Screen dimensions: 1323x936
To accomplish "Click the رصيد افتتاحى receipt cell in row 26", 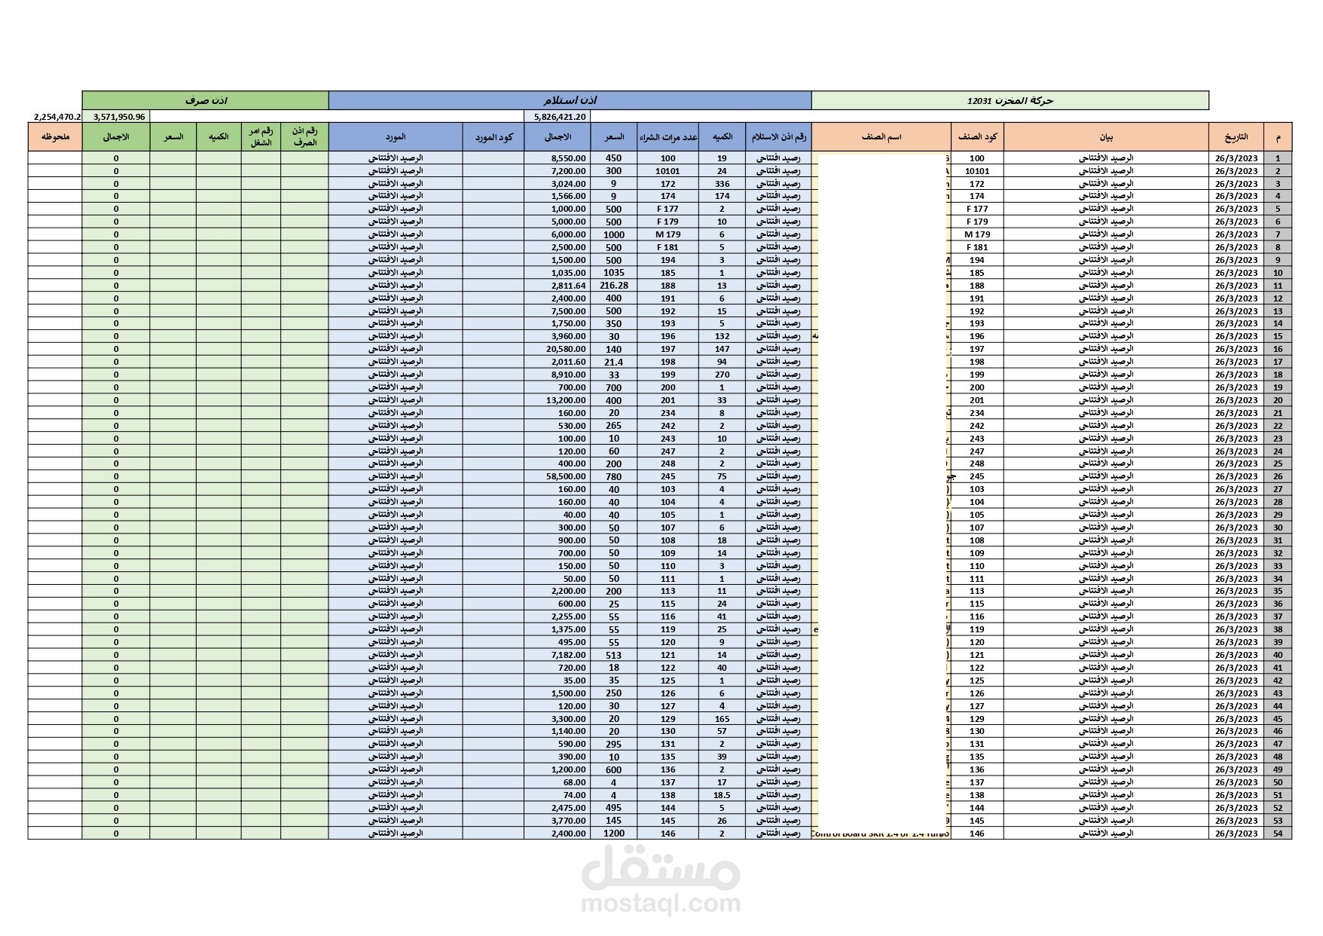I will pyautogui.click(x=779, y=476).
